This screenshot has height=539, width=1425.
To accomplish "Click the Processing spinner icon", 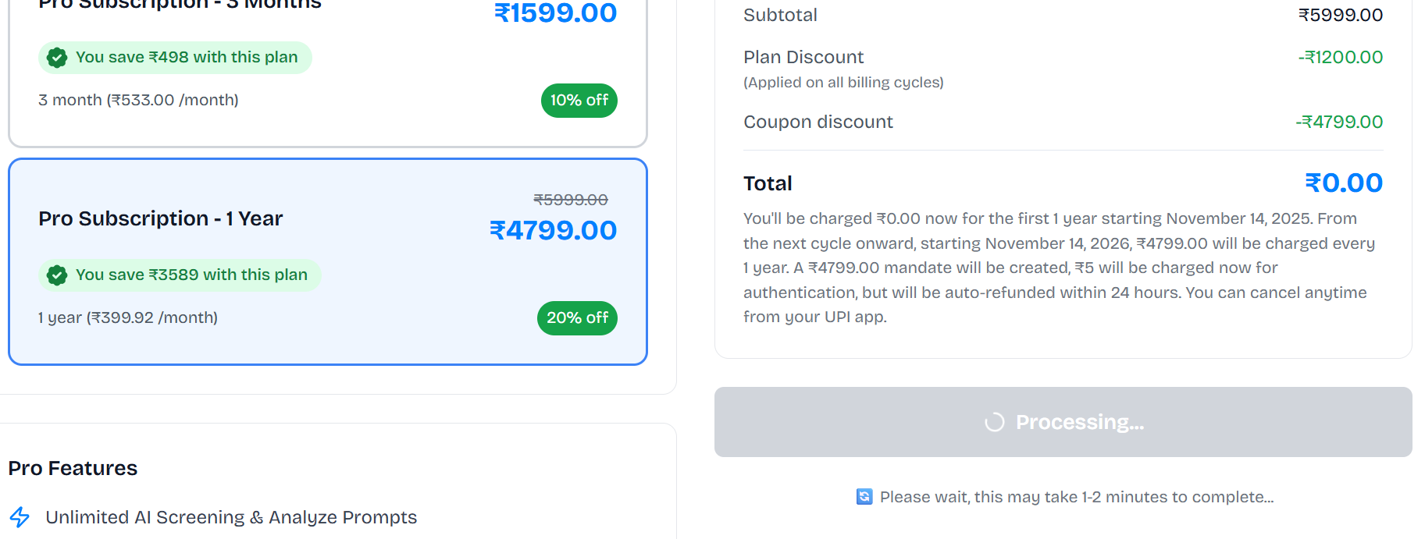I will pos(994,422).
